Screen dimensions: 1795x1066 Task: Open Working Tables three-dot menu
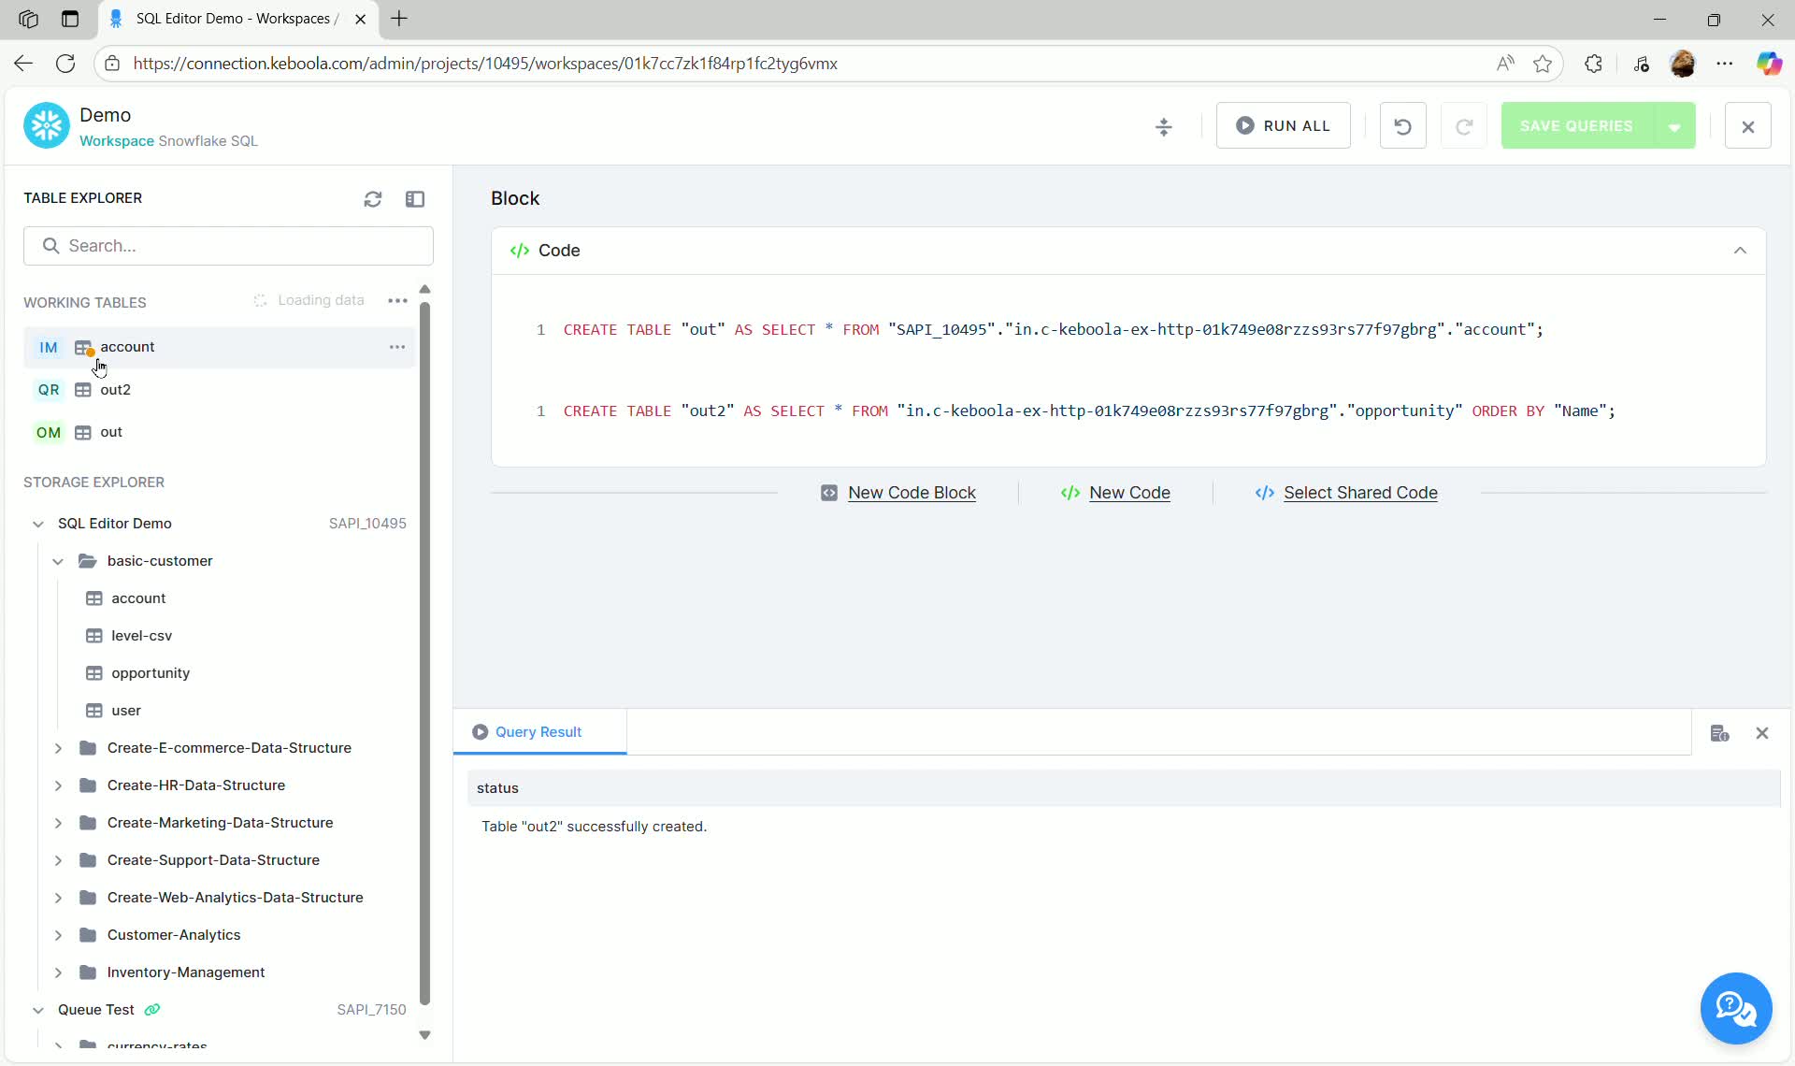397,301
